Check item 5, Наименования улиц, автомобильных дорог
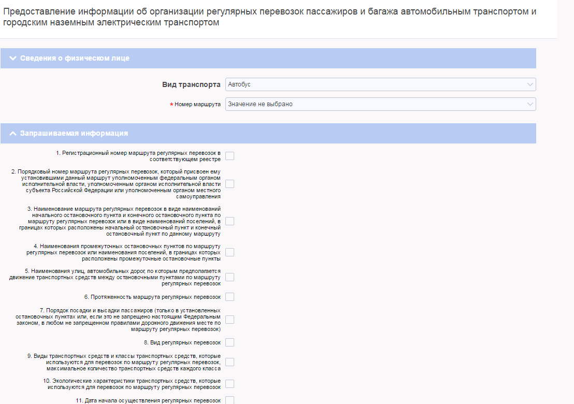 [229, 277]
